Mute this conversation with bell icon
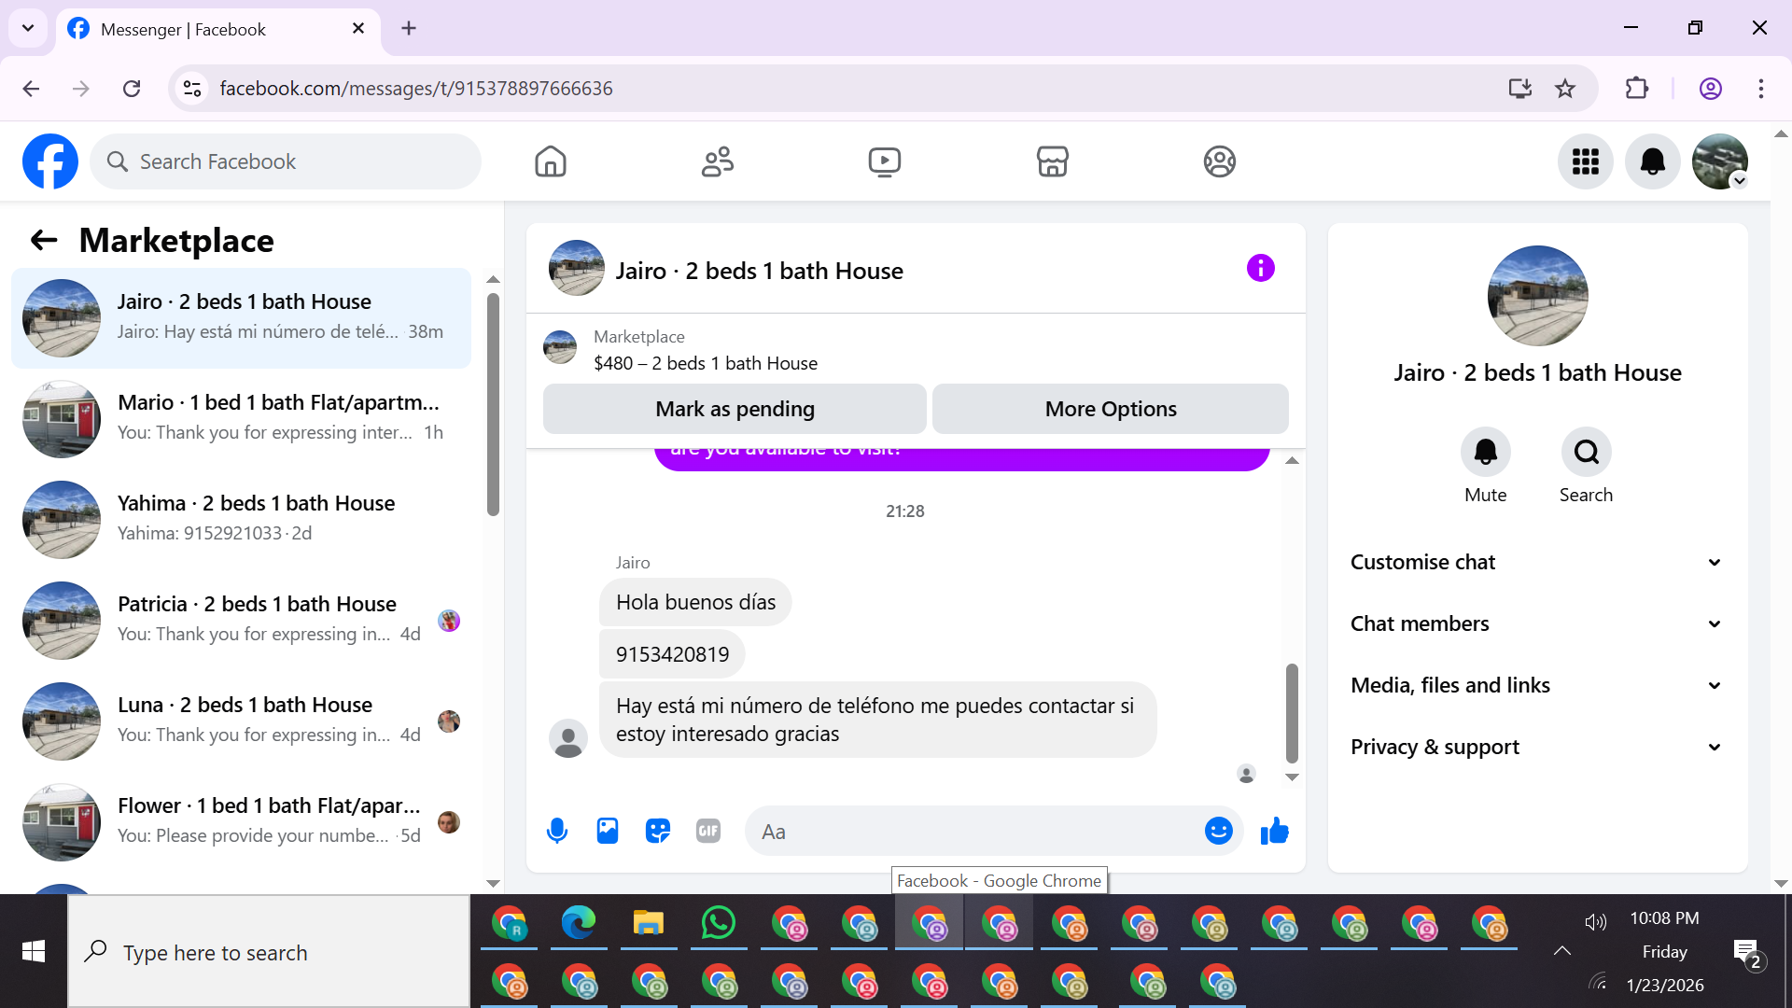The image size is (1792, 1008). (x=1485, y=453)
